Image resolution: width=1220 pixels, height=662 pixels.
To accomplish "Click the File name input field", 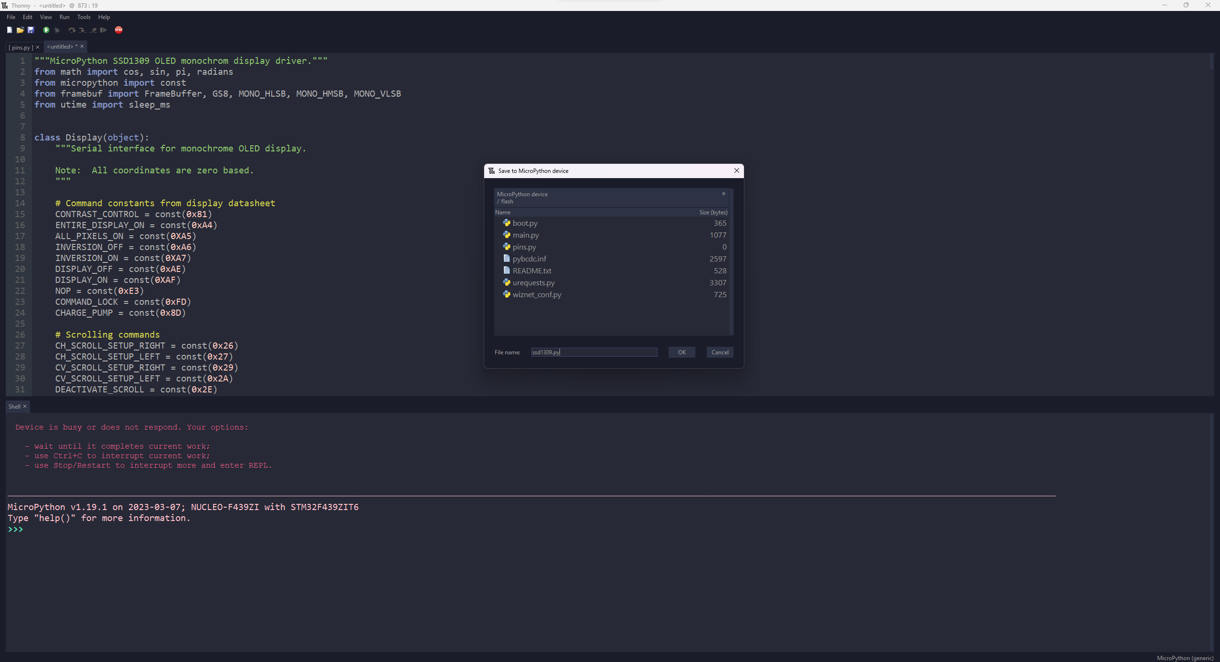I will tap(594, 352).
